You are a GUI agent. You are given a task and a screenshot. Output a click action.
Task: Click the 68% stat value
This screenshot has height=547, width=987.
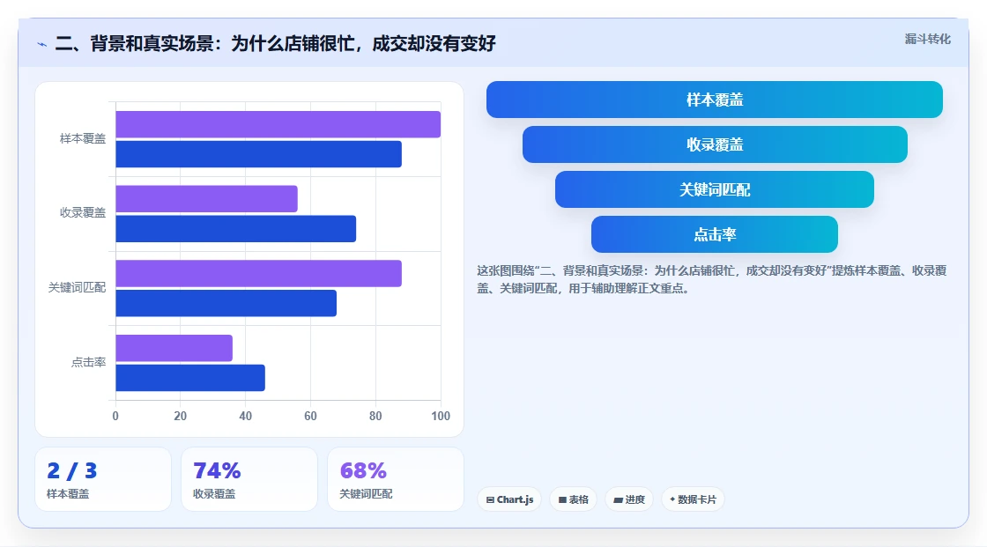(363, 471)
